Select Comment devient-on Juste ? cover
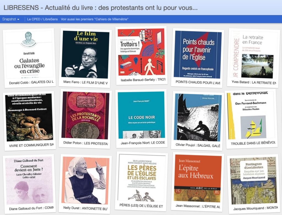This screenshot has height=215, width=282. coord(29,180)
